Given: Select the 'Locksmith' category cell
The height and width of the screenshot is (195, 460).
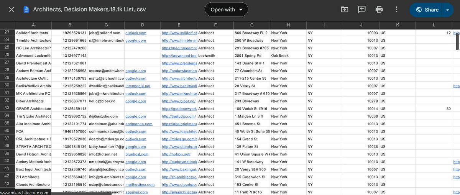Looking at the screenshot, I should [x=215, y=56].
